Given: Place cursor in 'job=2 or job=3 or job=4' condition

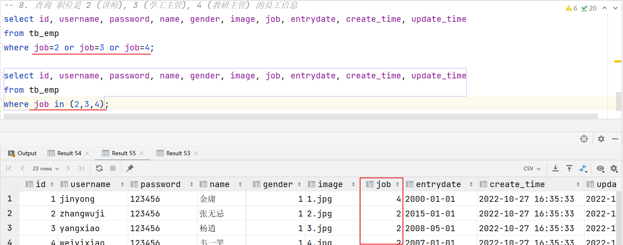Looking at the screenshot, I should [x=92, y=48].
